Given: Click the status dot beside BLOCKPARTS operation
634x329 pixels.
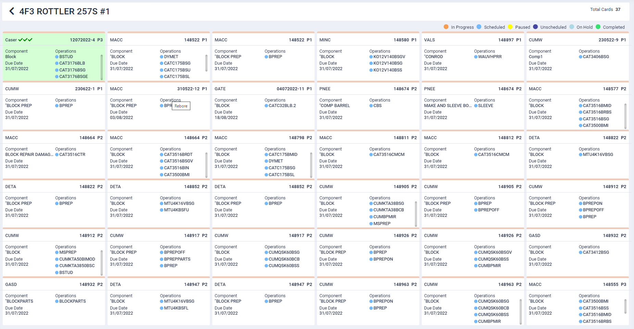Looking at the screenshot, I should click(x=57, y=301).
